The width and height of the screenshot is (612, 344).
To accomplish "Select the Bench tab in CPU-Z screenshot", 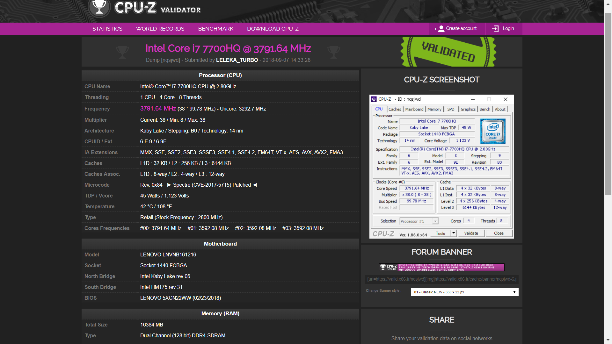I will (485, 109).
